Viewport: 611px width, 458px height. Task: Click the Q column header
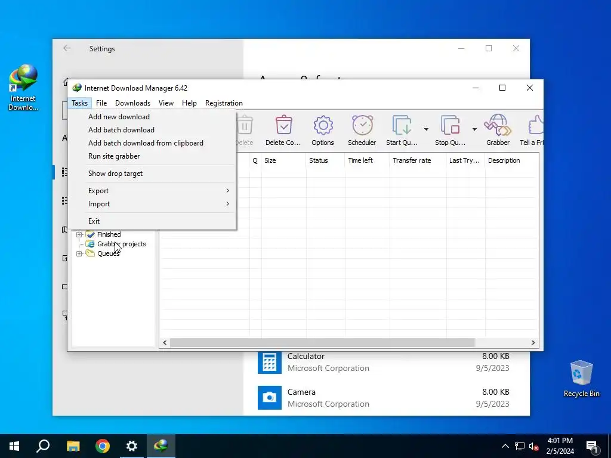click(255, 160)
